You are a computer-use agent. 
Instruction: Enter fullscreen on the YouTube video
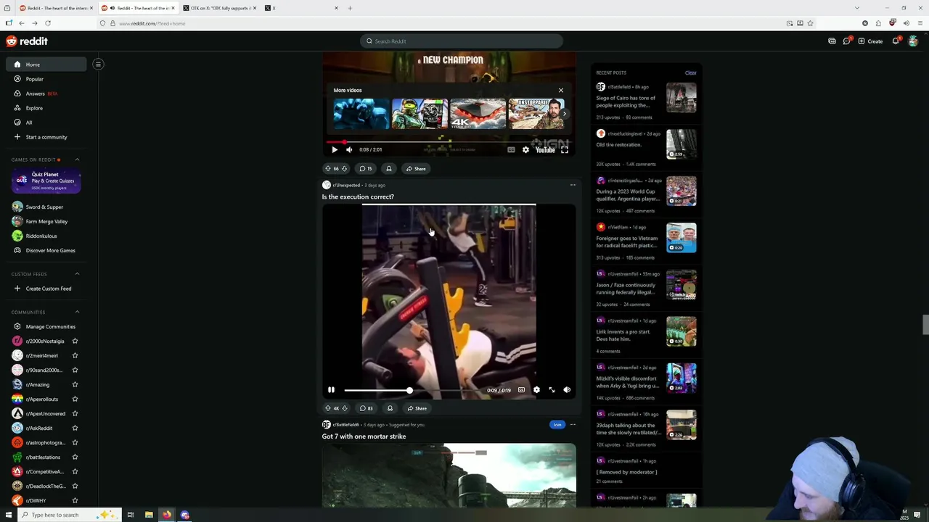pyautogui.click(x=565, y=150)
